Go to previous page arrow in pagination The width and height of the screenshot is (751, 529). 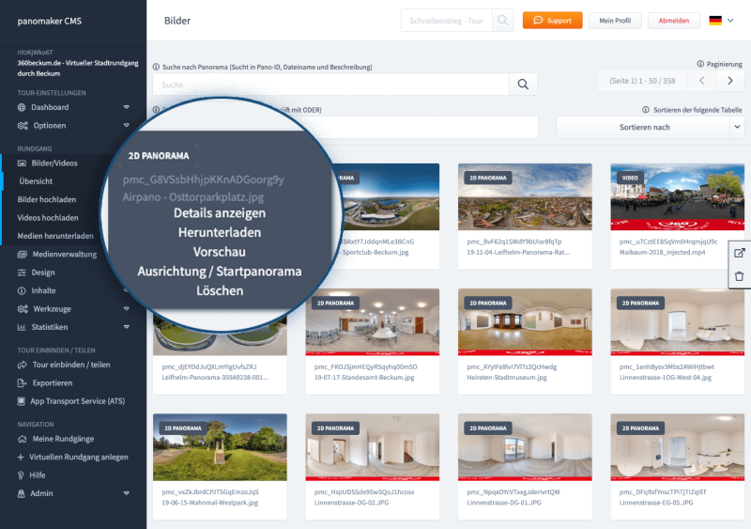(699, 82)
